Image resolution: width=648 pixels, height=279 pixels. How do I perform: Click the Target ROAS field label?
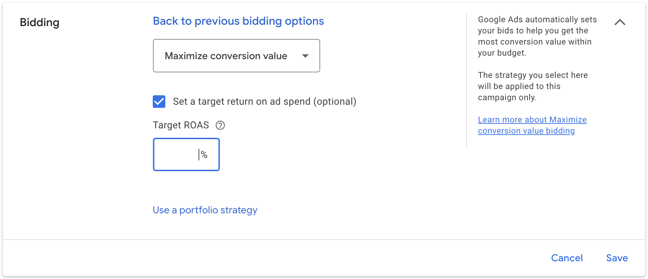[181, 125]
